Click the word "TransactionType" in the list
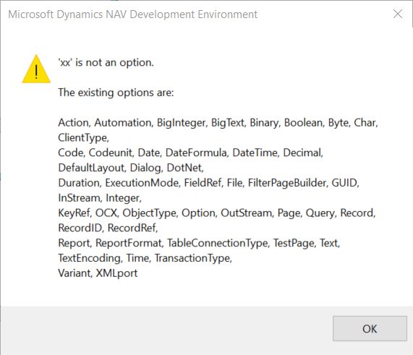Image resolution: width=413 pixels, height=355 pixels. click(x=192, y=258)
